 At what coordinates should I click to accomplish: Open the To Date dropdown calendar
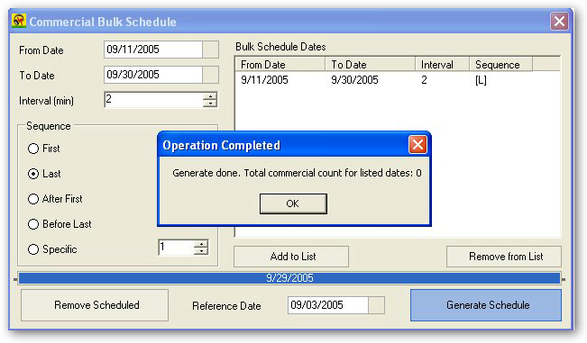pos(210,75)
